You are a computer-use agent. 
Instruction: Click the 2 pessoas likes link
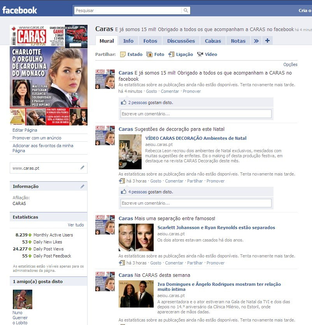tap(137, 103)
